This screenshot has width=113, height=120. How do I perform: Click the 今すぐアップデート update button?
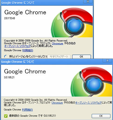[59, 57]
